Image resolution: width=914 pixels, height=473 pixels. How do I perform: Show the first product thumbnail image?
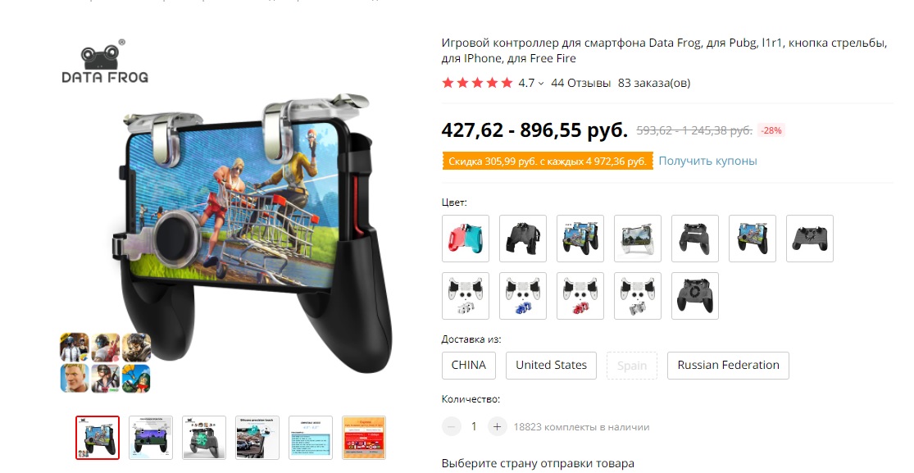[98, 438]
